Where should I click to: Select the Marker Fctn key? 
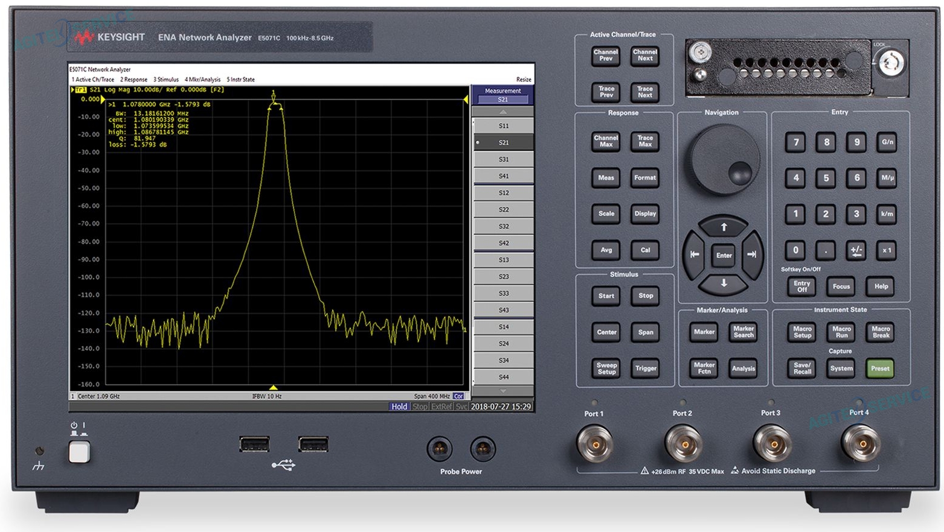pos(704,369)
